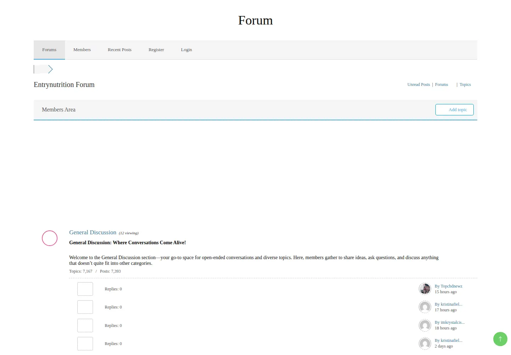Click the Forum page heading

[255, 20]
